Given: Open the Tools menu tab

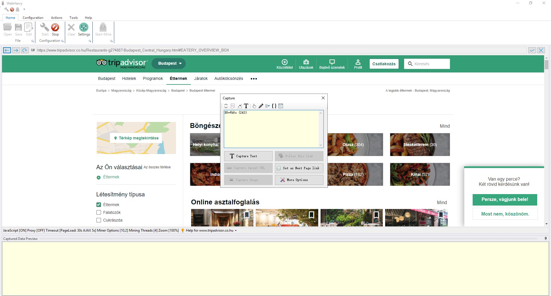Looking at the screenshot, I should pyautogui.click(x=73, y=18).
